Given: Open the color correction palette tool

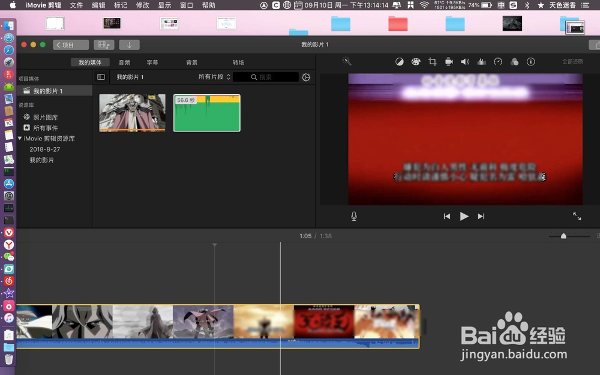Looking at the screenshot, I should [416, 62].
